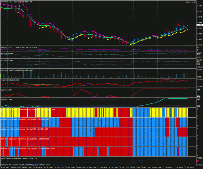Click the Juice v1.2 alert indicator label
The image size is (203, 169).
click(17, 70)
